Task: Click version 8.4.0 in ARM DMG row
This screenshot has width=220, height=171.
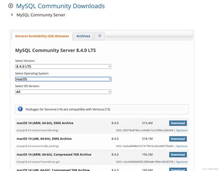Action: 115,123
